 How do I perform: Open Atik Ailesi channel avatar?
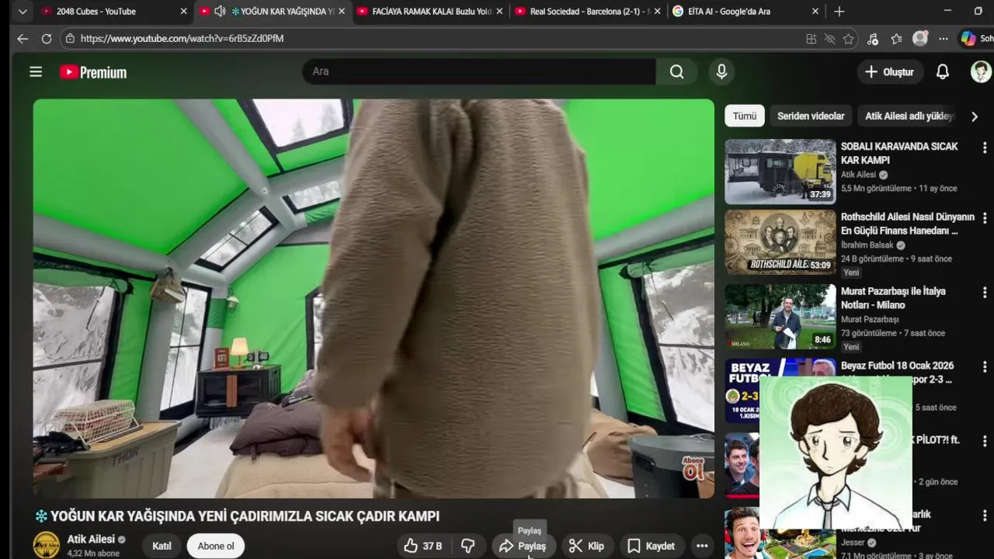[46, 545]
